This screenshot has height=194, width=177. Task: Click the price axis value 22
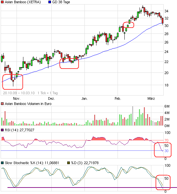pos(166,62)
